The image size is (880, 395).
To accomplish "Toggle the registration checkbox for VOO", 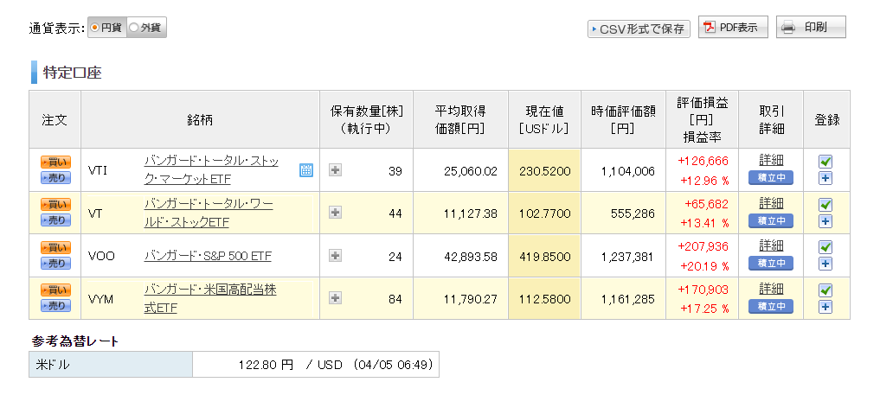I will coord(825,247).
